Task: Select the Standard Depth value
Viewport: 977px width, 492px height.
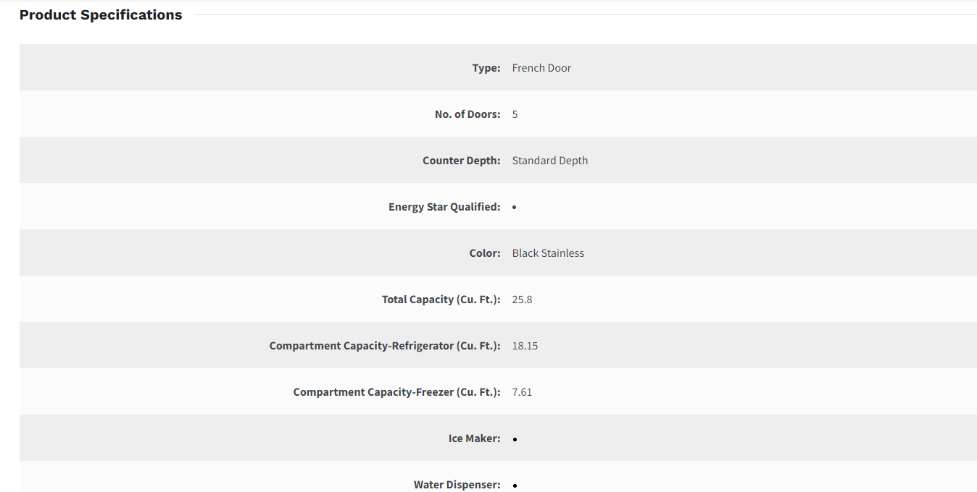Action: pos(549,161)
